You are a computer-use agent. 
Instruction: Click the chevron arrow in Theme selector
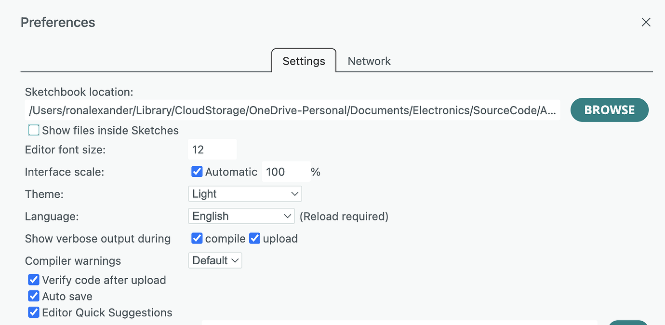(295, 194)
